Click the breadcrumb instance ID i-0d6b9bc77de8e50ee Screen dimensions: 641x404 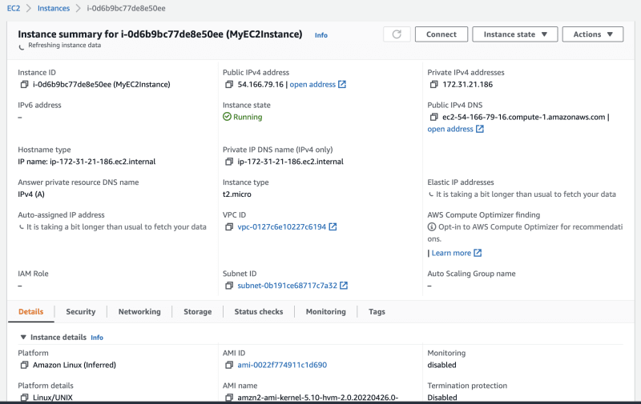pos(126,8)
